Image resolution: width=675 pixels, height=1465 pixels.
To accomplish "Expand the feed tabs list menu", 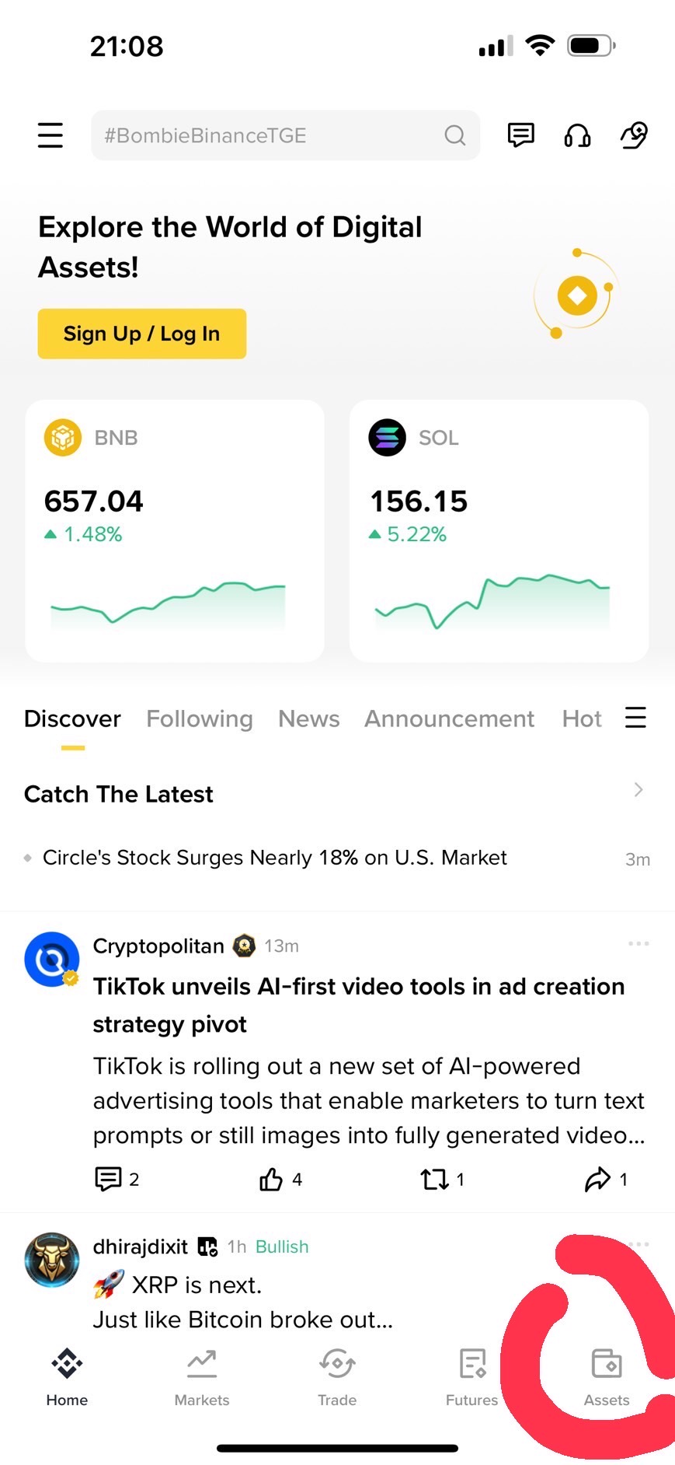I will pos(635,717).
